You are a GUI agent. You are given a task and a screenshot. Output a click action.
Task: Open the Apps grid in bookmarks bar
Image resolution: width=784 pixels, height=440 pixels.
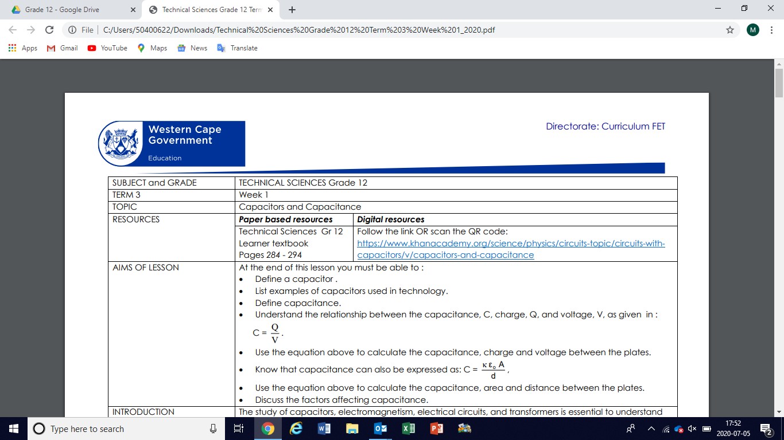tap(23, 48)
